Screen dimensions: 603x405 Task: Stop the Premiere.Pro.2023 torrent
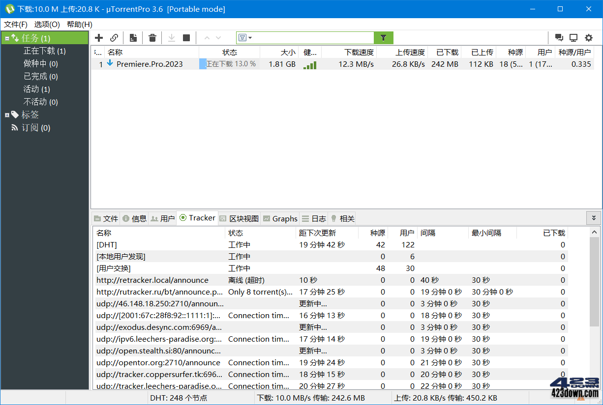tap(187, 37)
